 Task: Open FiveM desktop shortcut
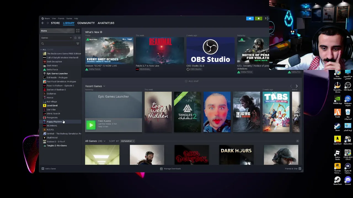(x=337, y=113)
